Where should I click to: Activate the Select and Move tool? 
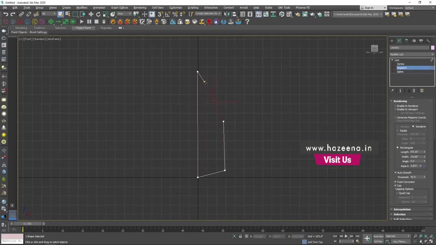[91, 14]
